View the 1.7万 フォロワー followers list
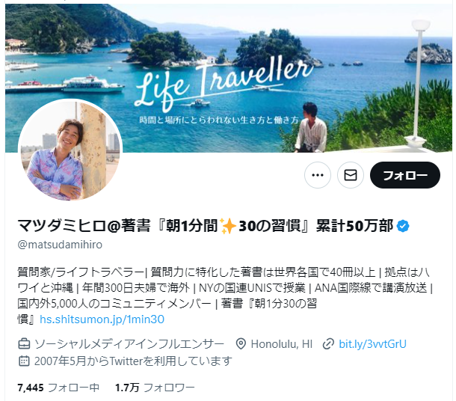 pos(155,388)
